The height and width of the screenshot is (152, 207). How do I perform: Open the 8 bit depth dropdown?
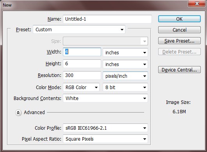125,87
